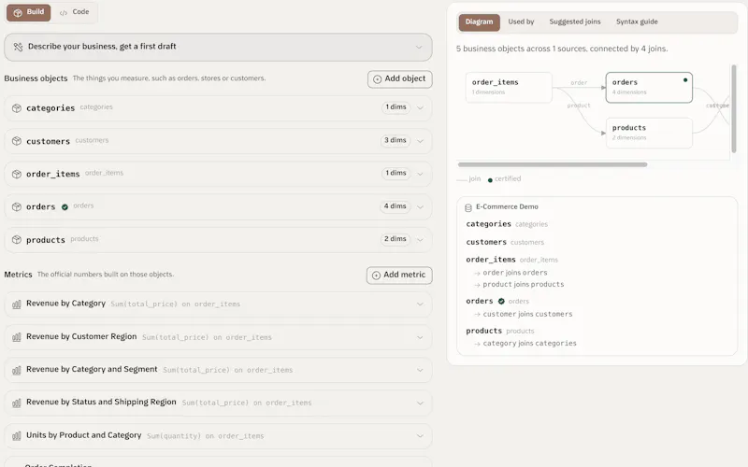
Task: Click 'category joins categories' join text
Action: click(x=529, y=344)
